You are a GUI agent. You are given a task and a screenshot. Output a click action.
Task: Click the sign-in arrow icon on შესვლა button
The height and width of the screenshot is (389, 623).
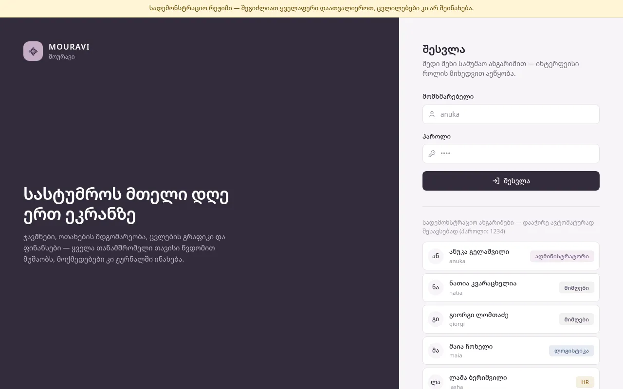pyautogui.click(x=496, y=181)
